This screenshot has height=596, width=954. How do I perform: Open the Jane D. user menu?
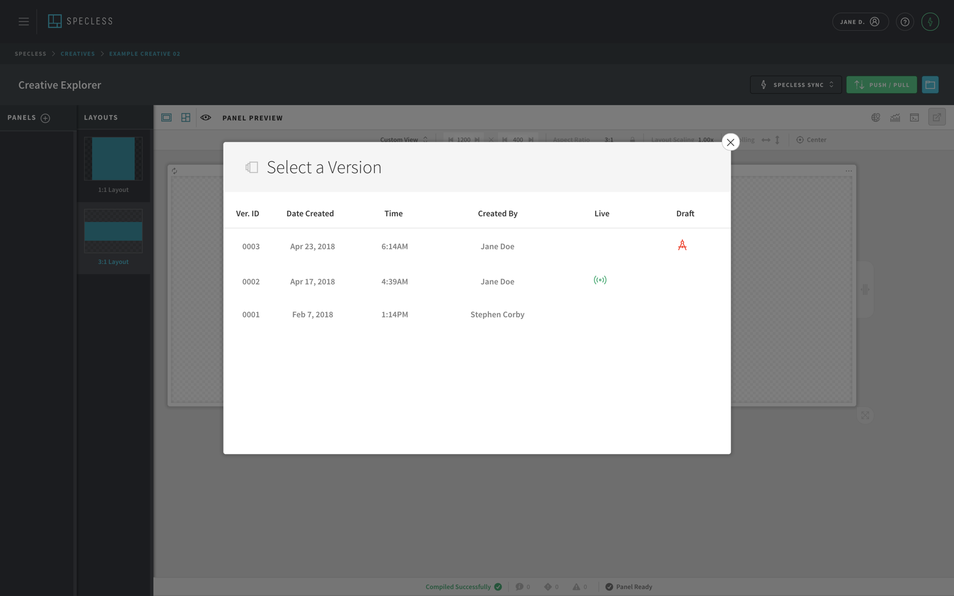[860, 22]
